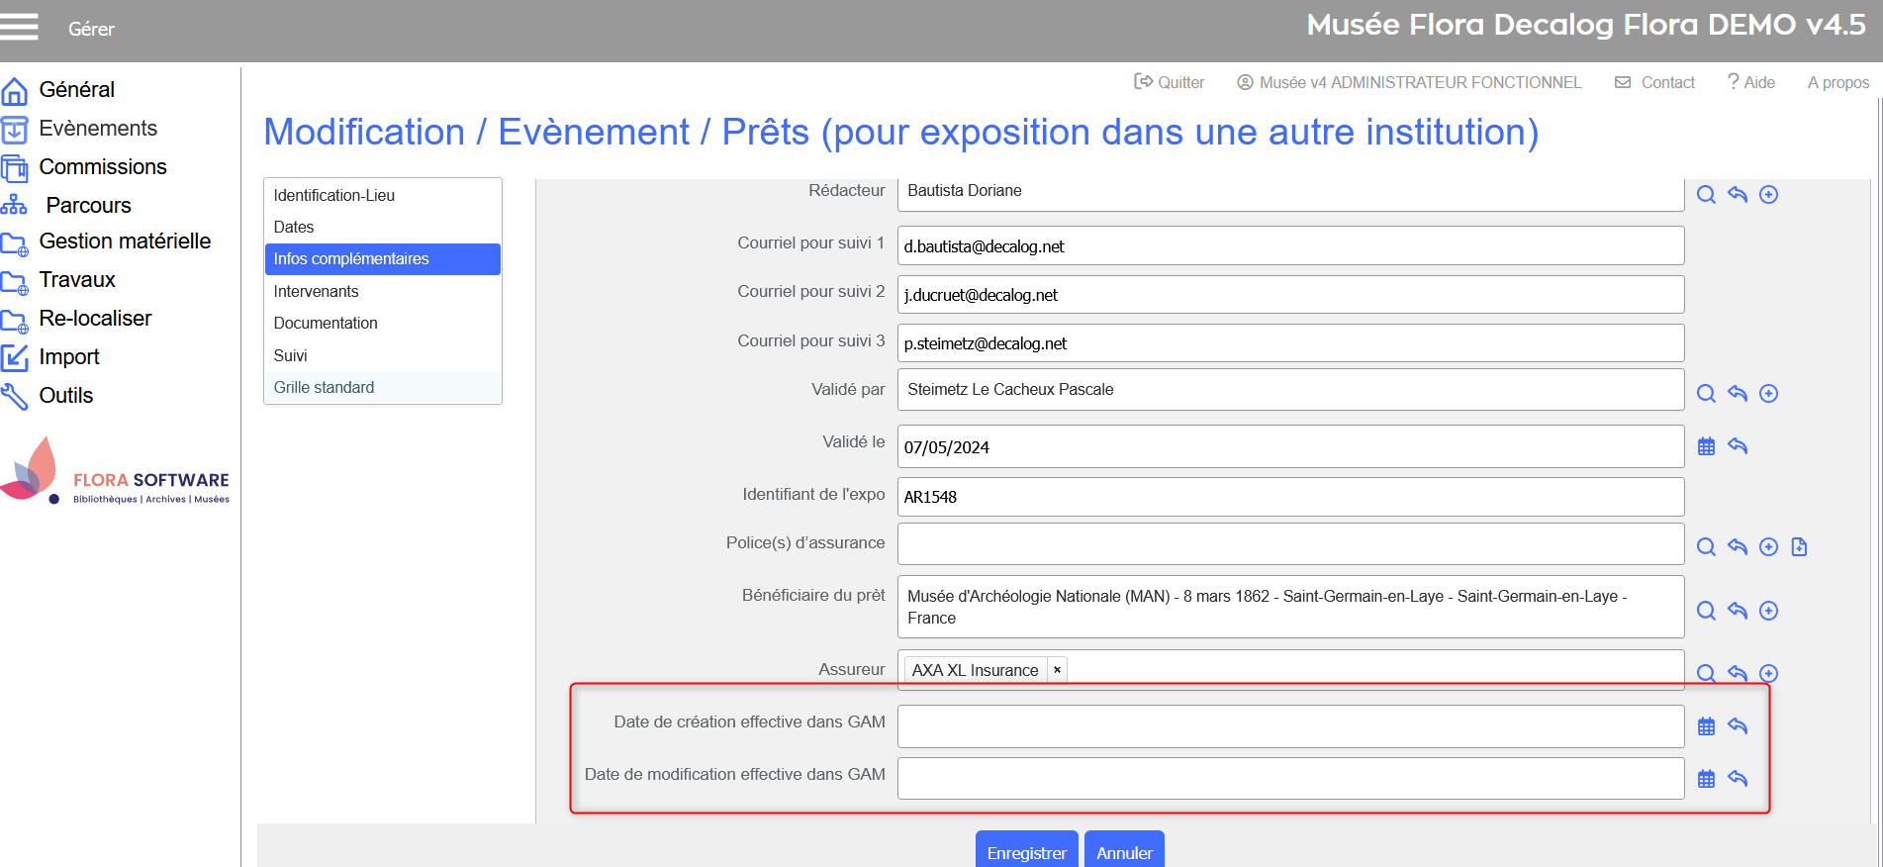Click the search icon next to Rédacteur
Image resolution: width=1883 pixels, height=867 pixels.
click(1706, 195)
